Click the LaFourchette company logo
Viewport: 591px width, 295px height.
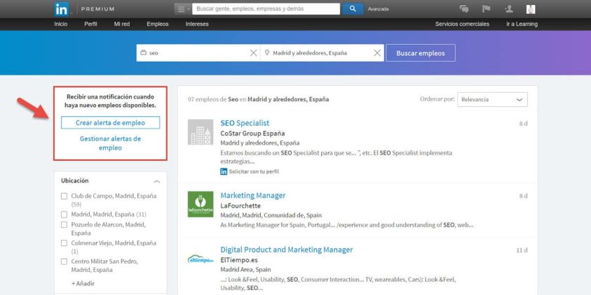point(201,204)
